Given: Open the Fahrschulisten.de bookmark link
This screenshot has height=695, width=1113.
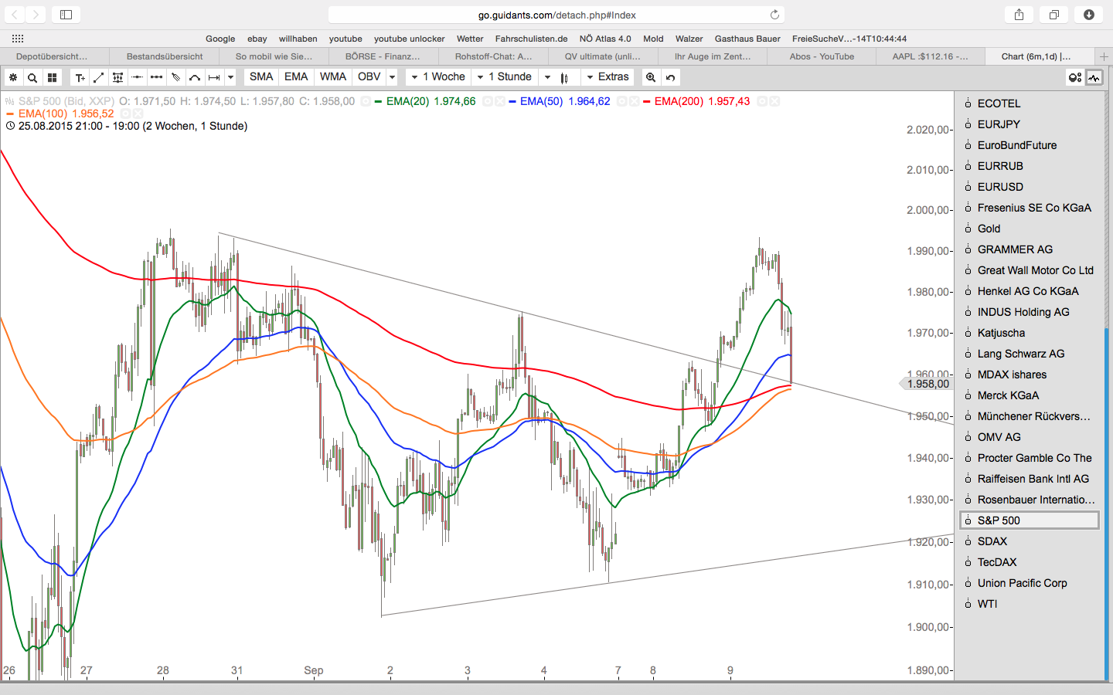Looking at the screenshot, I should pos(531,39).
